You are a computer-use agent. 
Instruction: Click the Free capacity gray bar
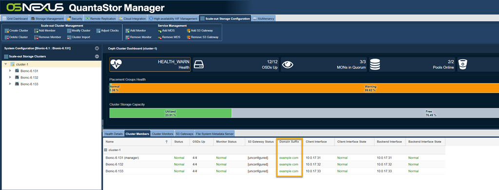point(365,113)
